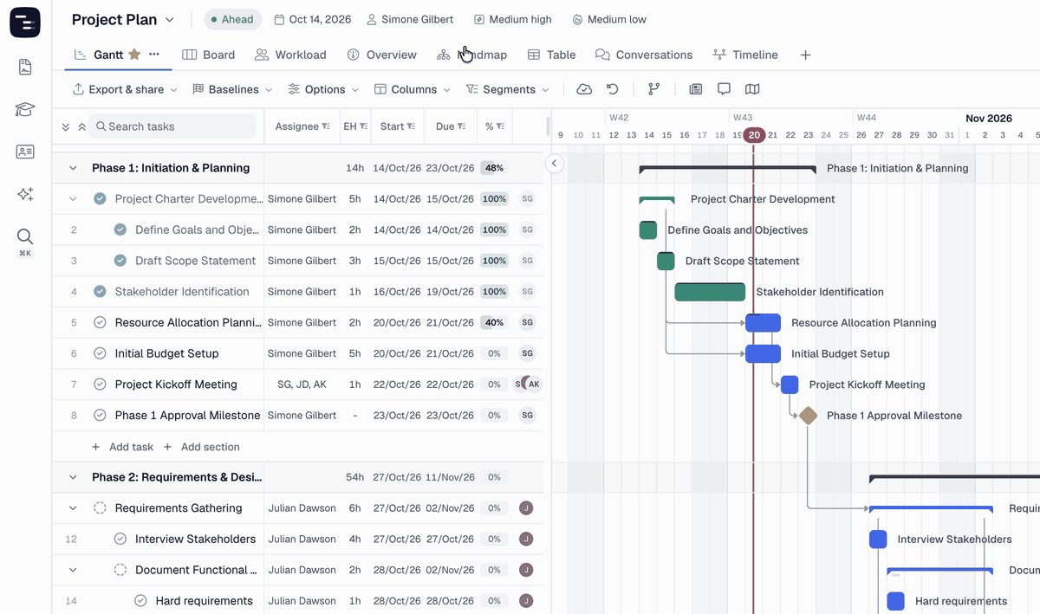Click the task list panel icon
Image resolution: width=1040 pixels, height=614 pixels.
click(x=695, y=89)
